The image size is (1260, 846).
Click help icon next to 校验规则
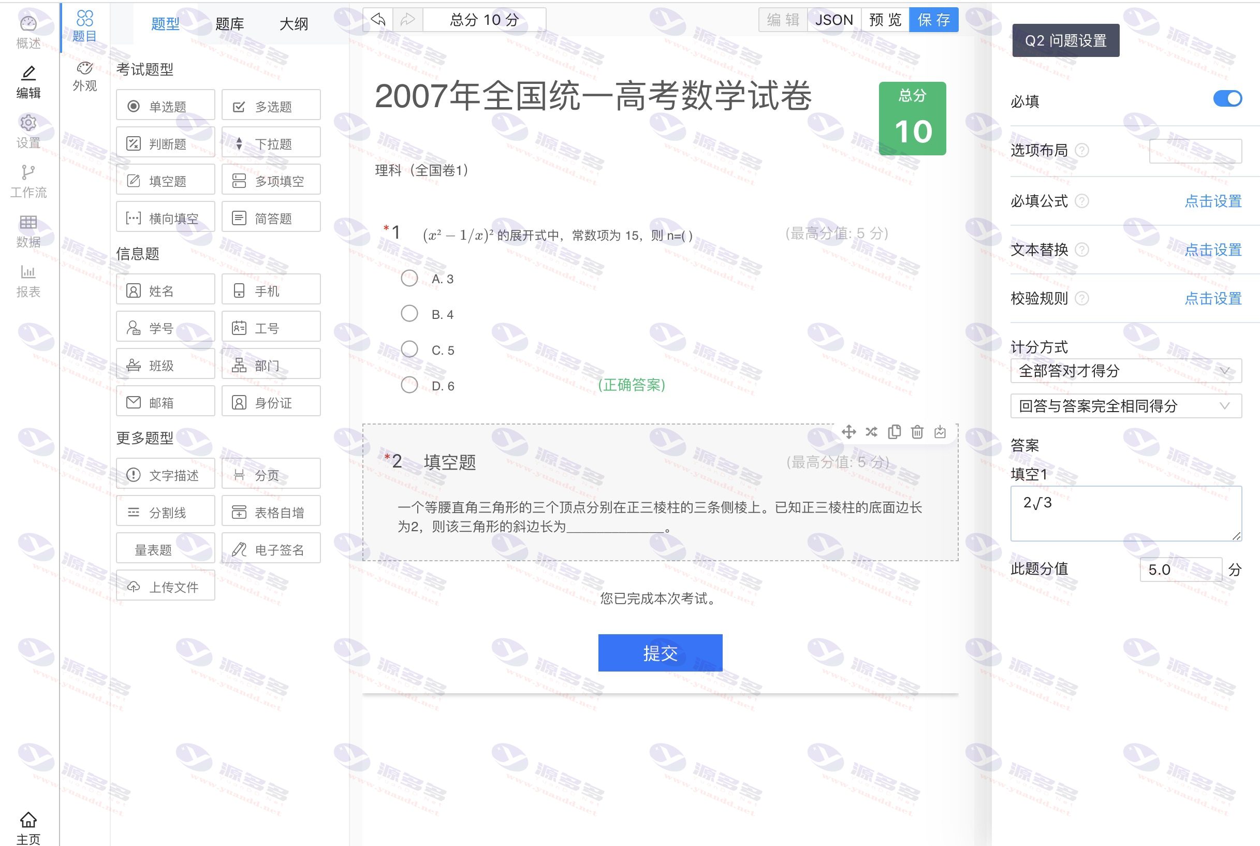(1081, 298)
